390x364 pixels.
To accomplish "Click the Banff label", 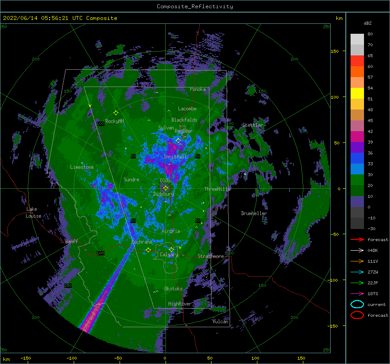I will 71,241.
